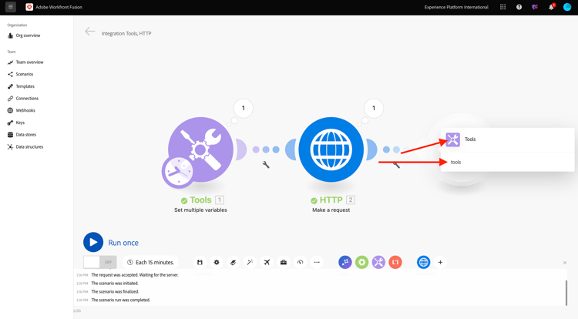Open the app switcher grid icon
This screenshot has height=319, width=578.
[x=502, y=7]
